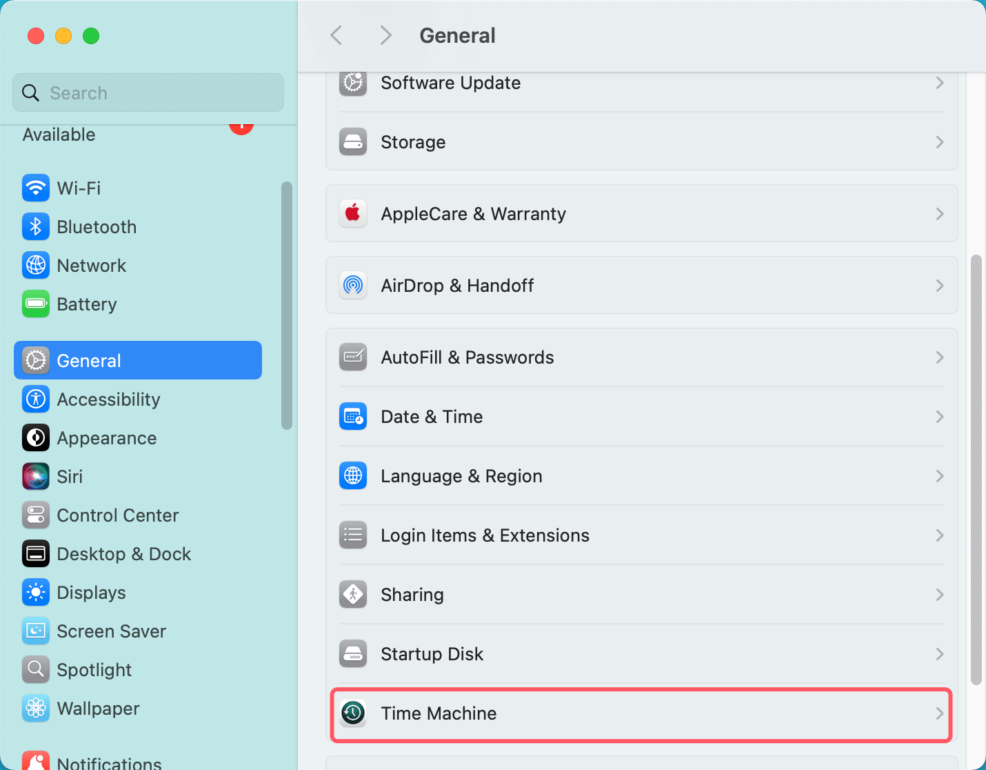Image resolution: width=986 pixels, height=770 pixels.
Task: Click inside the Search field
Action: point(148,92)
